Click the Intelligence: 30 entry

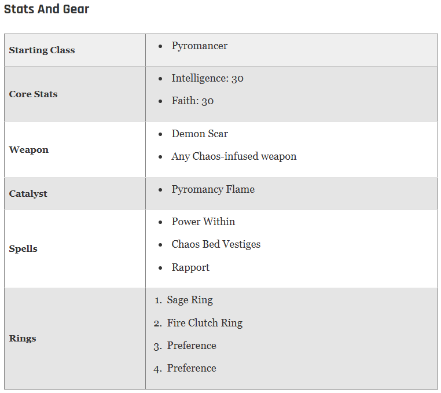point(208,78)
